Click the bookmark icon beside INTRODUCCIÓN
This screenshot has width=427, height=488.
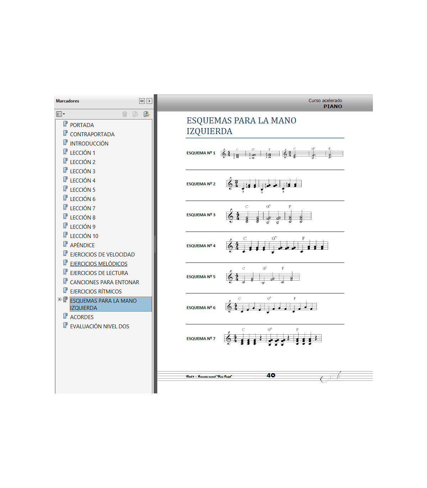click(x=65, y=143)
